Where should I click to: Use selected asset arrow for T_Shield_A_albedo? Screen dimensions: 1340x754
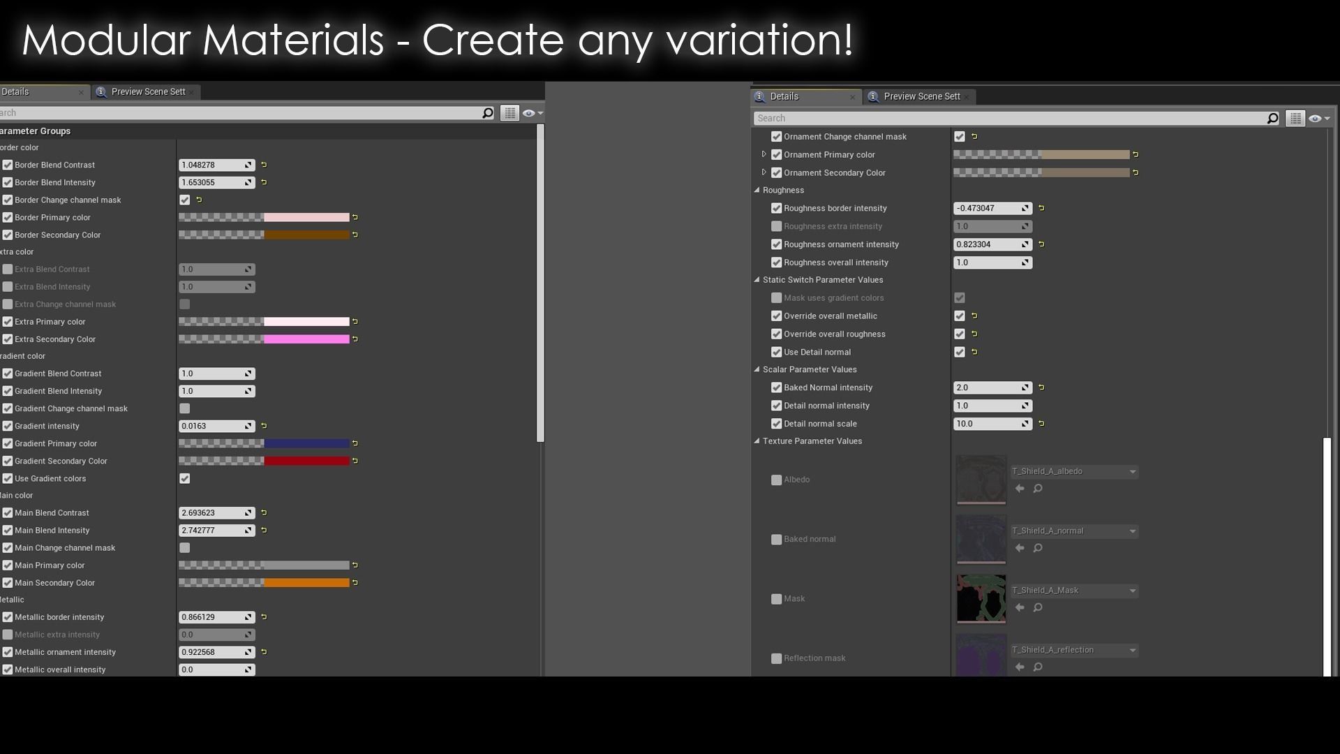click(1020, 489)
